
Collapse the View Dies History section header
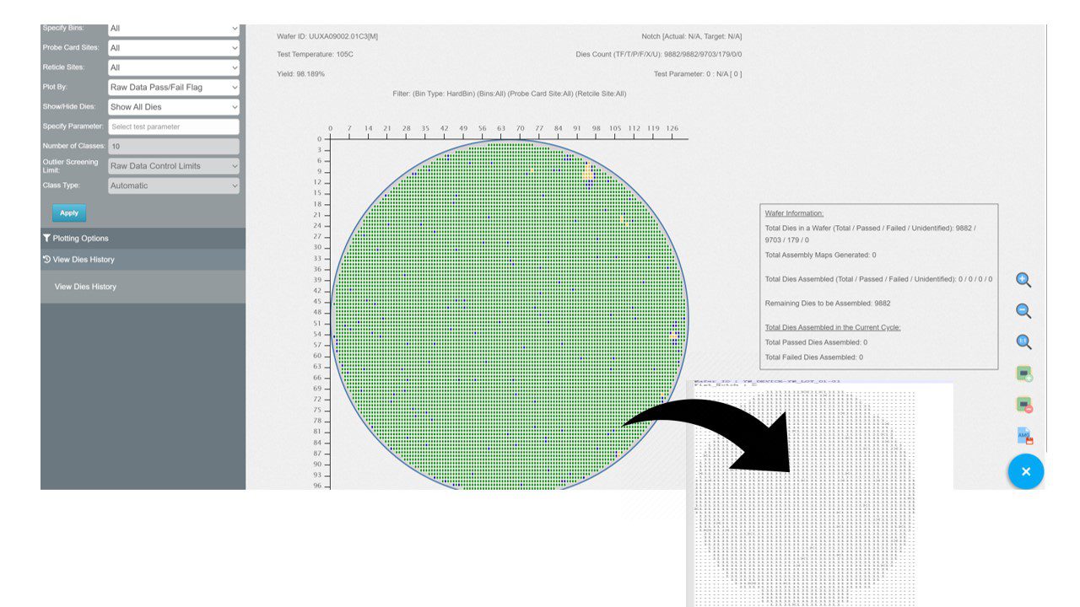pyautogui.click(x=84, y=260)
